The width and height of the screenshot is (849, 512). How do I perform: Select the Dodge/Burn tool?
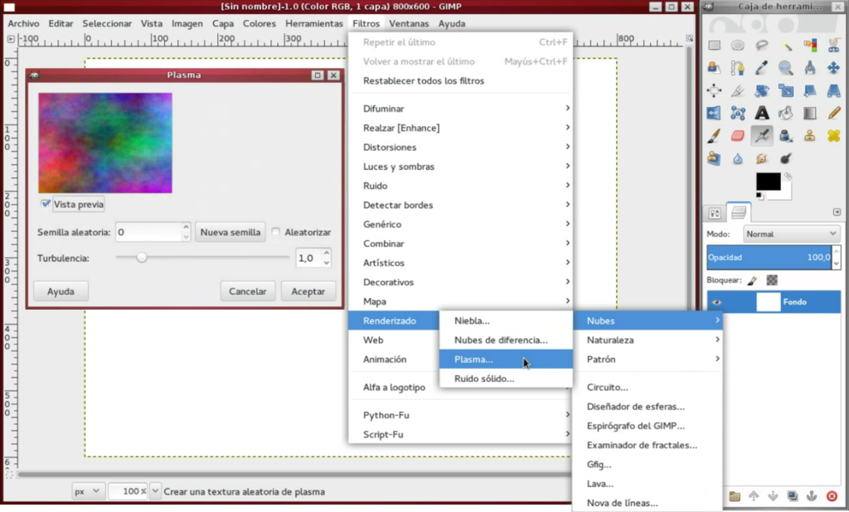click(x=786, y=158)
